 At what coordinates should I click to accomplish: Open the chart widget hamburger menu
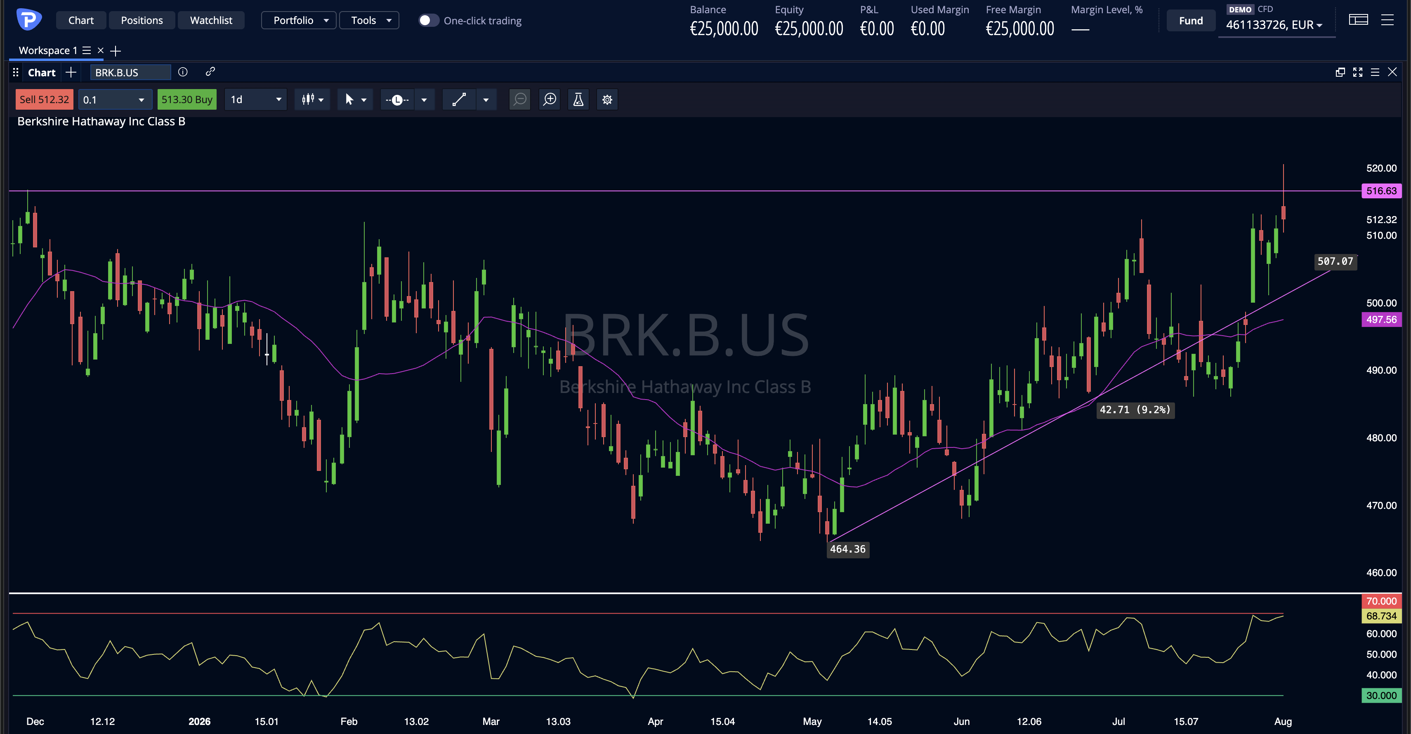point(1375,72)
